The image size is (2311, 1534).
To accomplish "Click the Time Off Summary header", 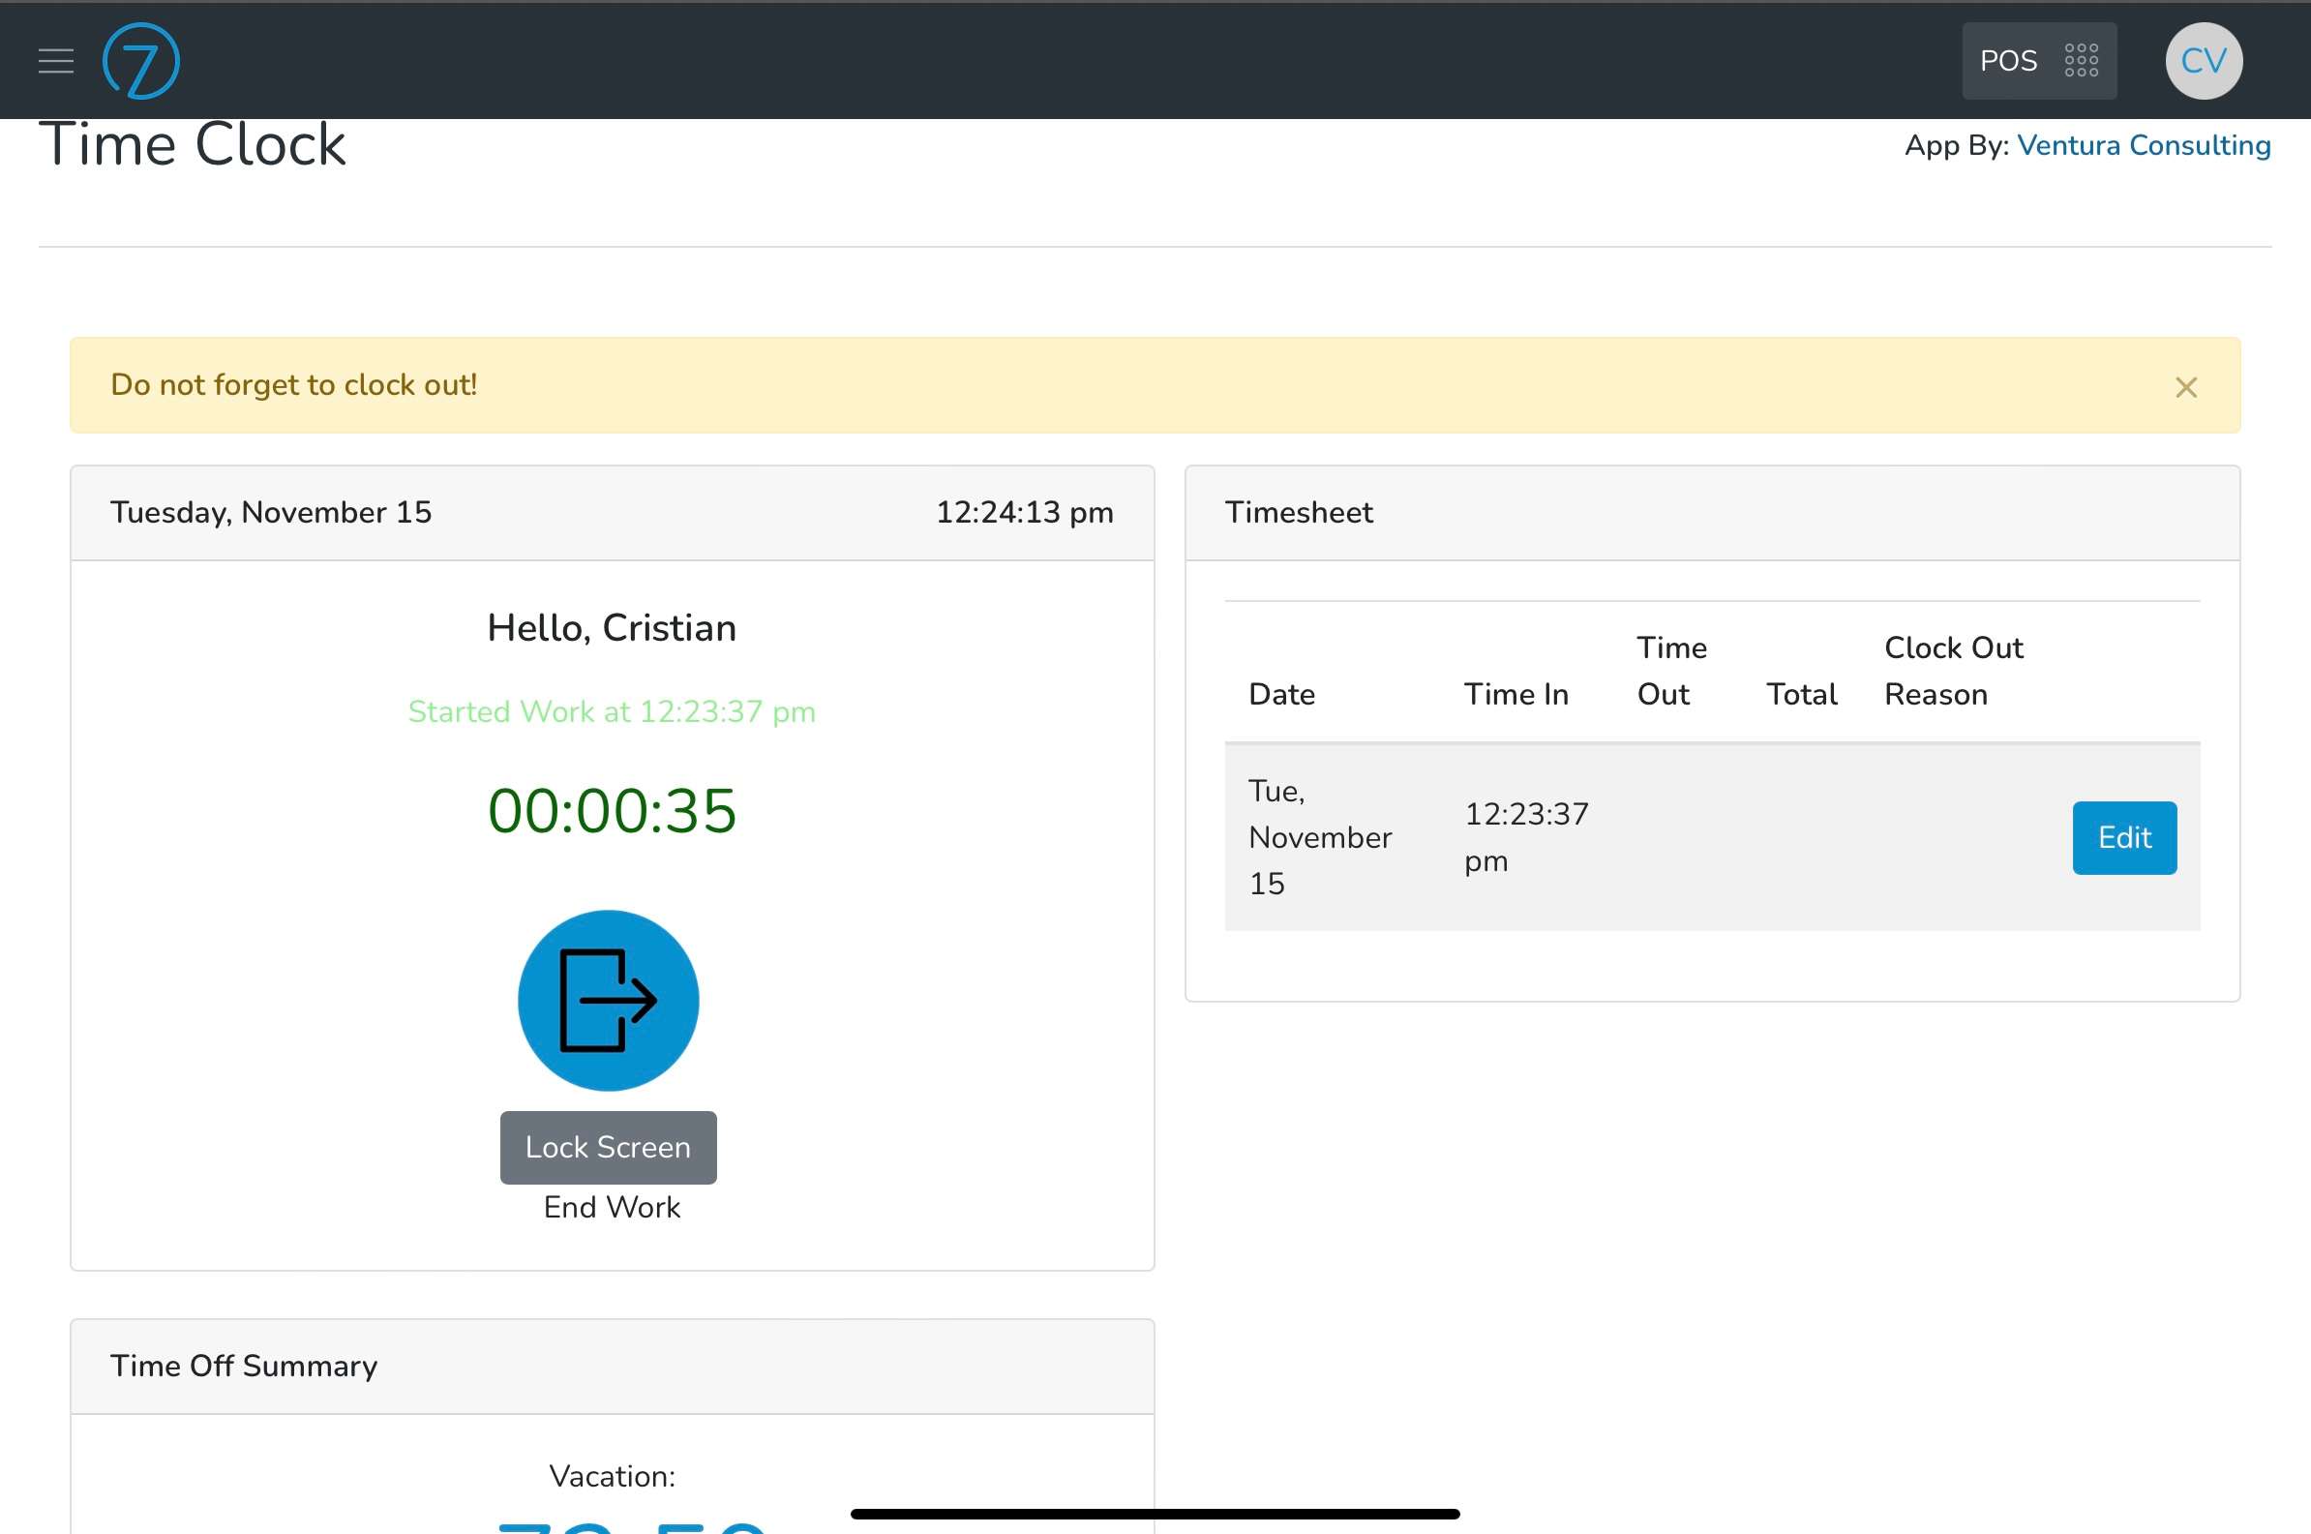I will [613, 1366].
